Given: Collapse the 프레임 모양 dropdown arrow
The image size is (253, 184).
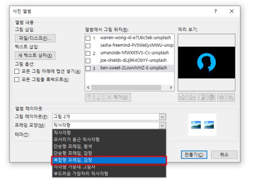Looking at the screenshot, I should [x=162, y=125].
